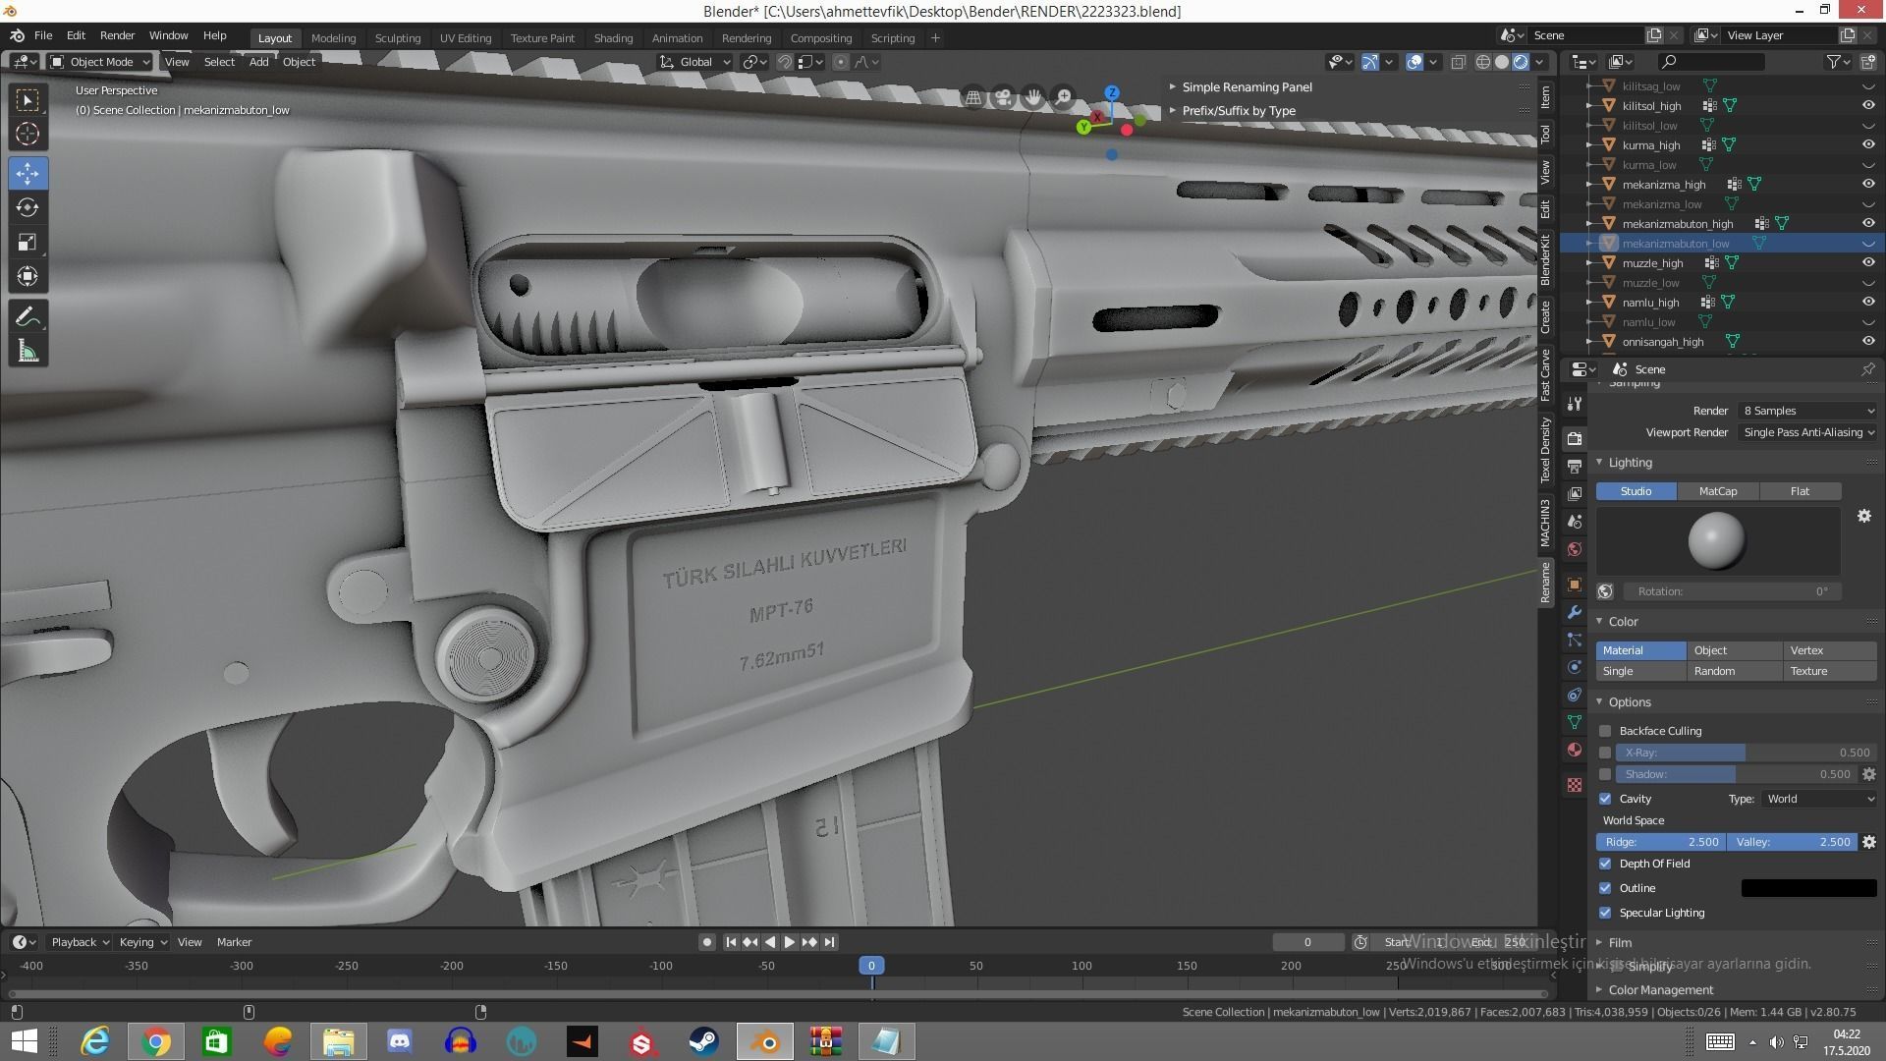The width and height of the screenshot is (1886, 1061).
Task: Click the pan view hand icon
Action: (x=1033, y=97)
